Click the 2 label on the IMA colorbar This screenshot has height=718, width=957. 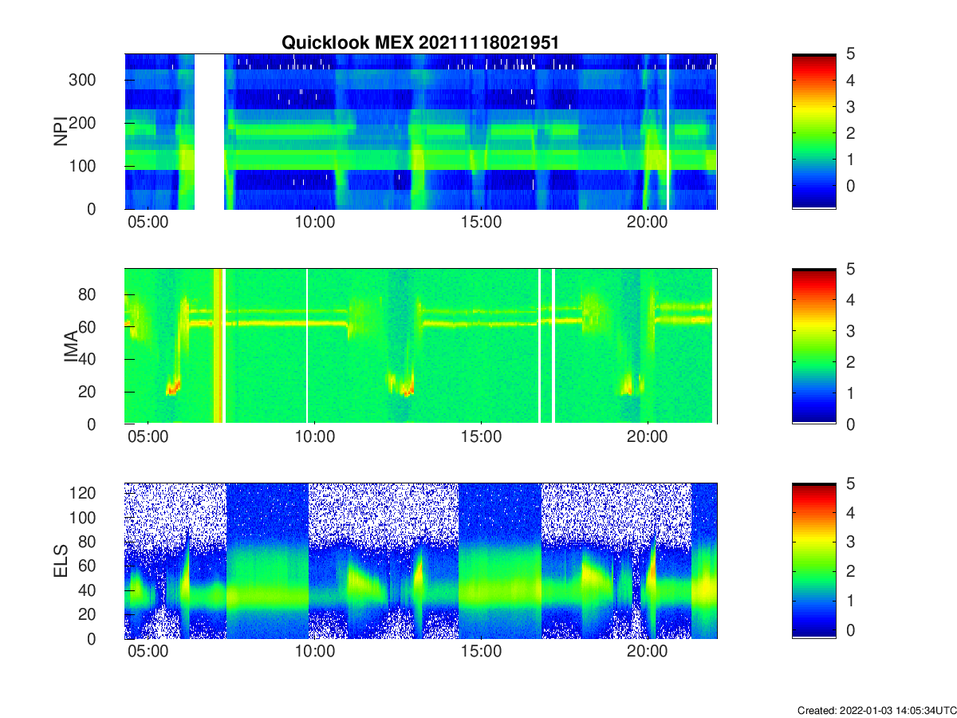850,362
